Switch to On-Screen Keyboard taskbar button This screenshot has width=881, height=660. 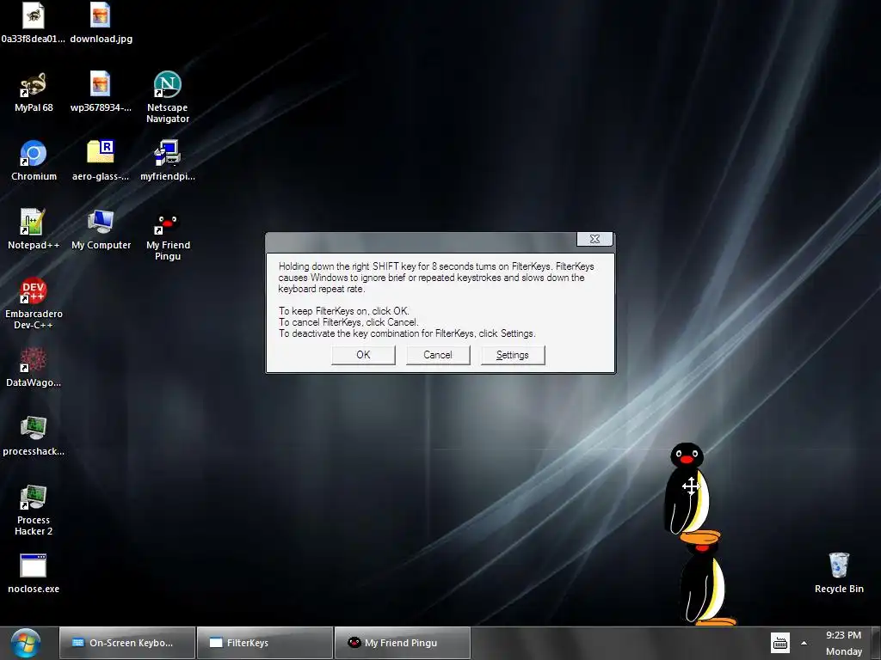(x=127, y=643)
